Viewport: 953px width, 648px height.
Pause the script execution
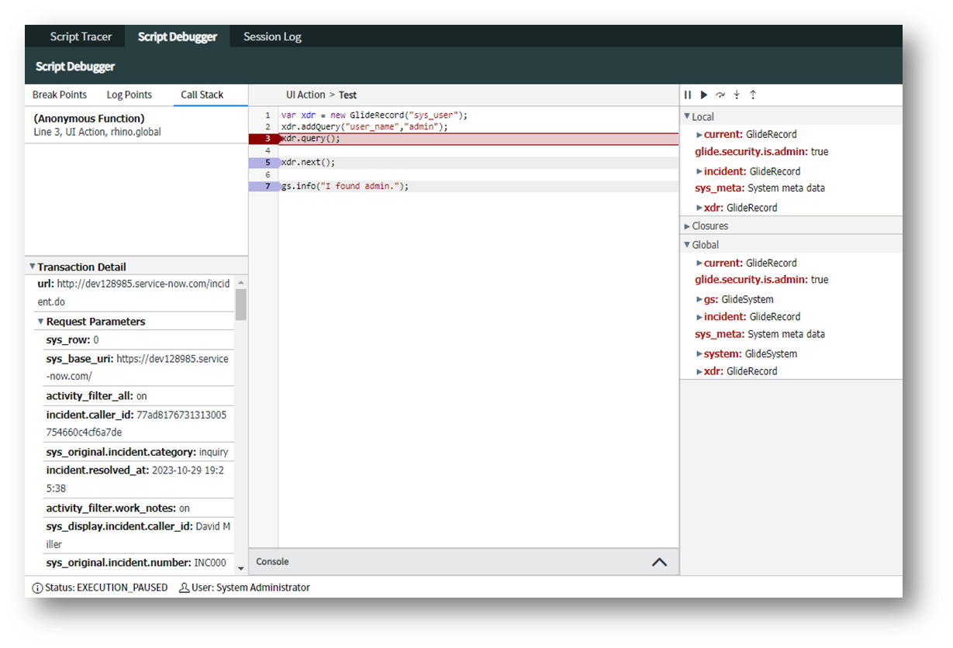[687, 95]
